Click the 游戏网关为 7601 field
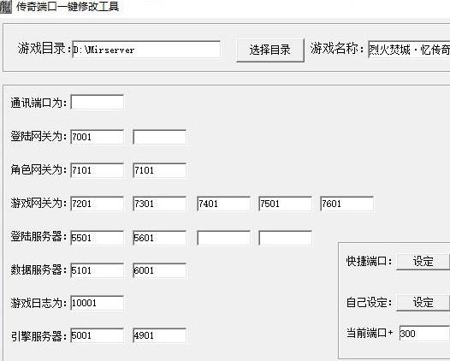Viewport: 450px width, 361px height. pos(346,204)
